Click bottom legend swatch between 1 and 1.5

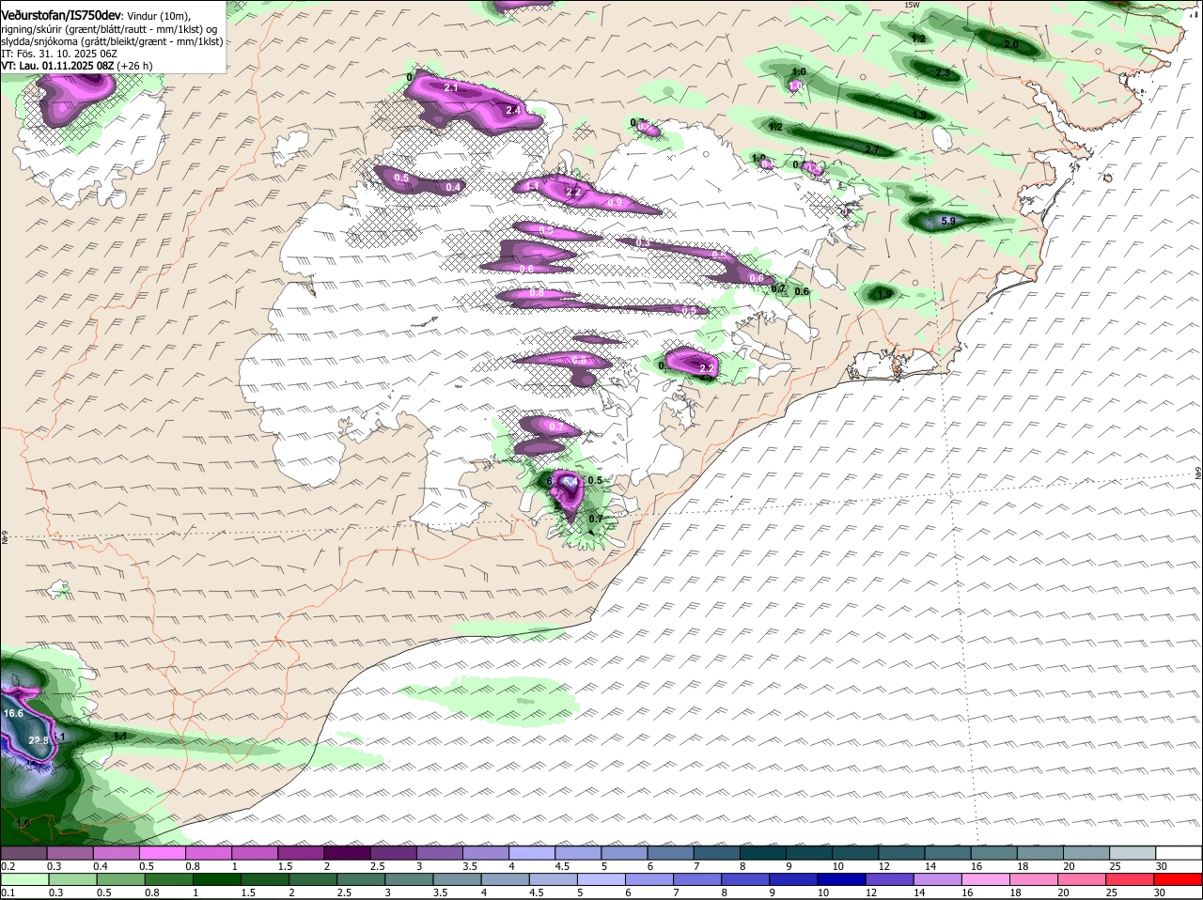pos(217,879)
